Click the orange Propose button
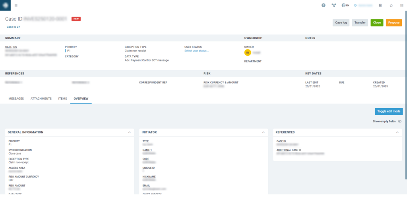The width and height of the screenshot is (407, 198). (x=393, y=23)
